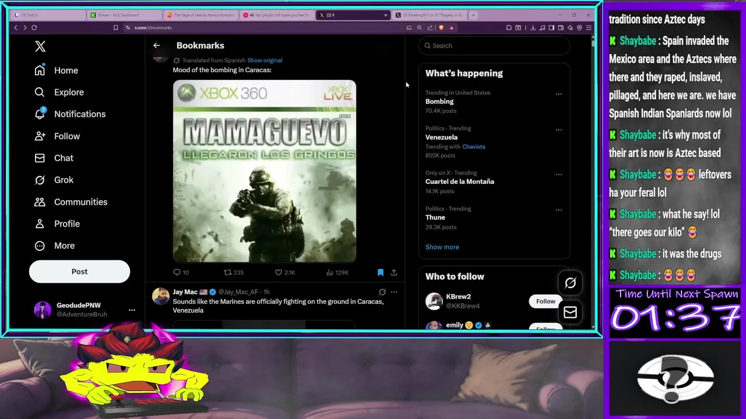Click the address bar URL
The image size is (746, 419).
pos(153,28)
